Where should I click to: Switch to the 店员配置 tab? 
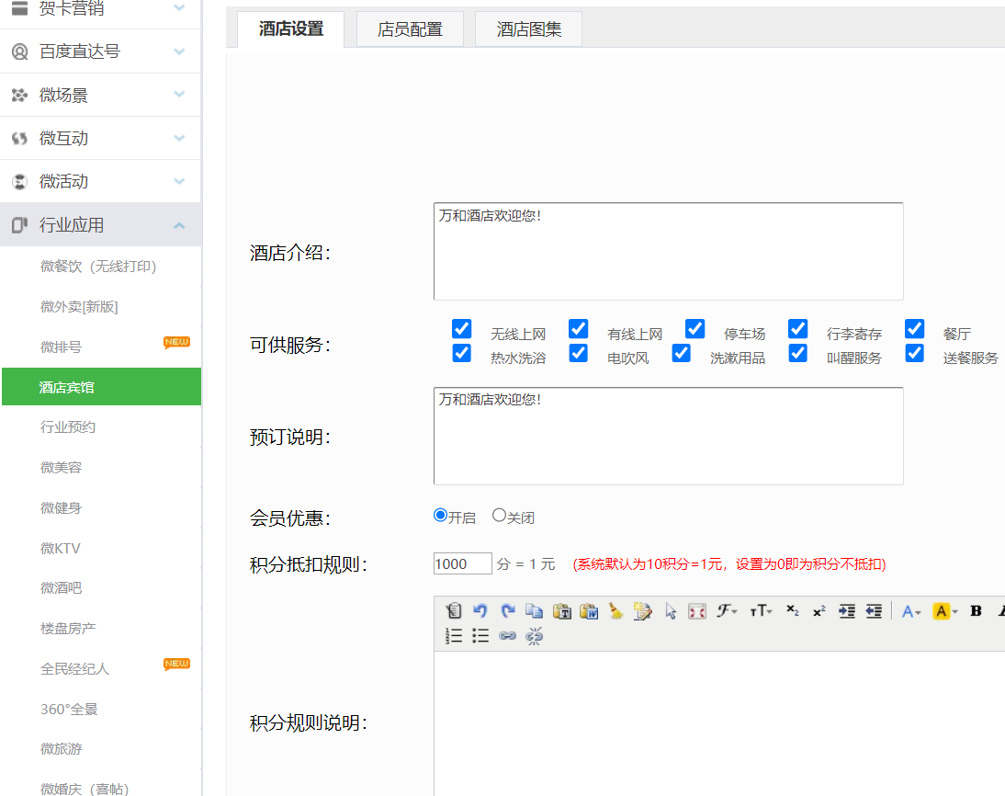(411, 29)
